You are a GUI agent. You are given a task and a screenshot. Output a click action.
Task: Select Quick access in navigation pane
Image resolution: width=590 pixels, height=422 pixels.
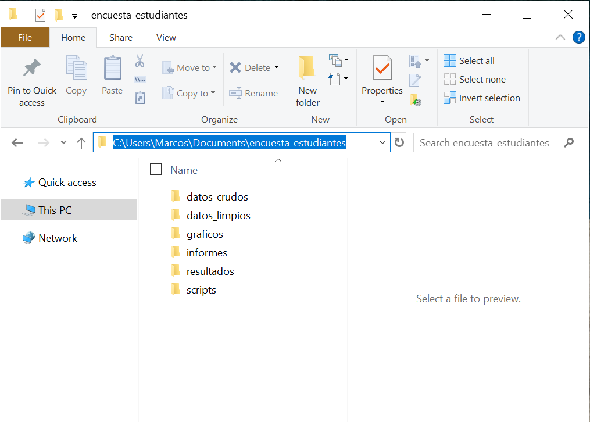pos(60,183)
